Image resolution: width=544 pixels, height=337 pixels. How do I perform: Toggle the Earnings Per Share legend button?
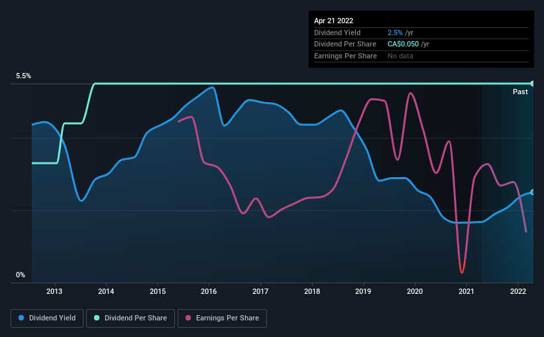tap(222, 318)
